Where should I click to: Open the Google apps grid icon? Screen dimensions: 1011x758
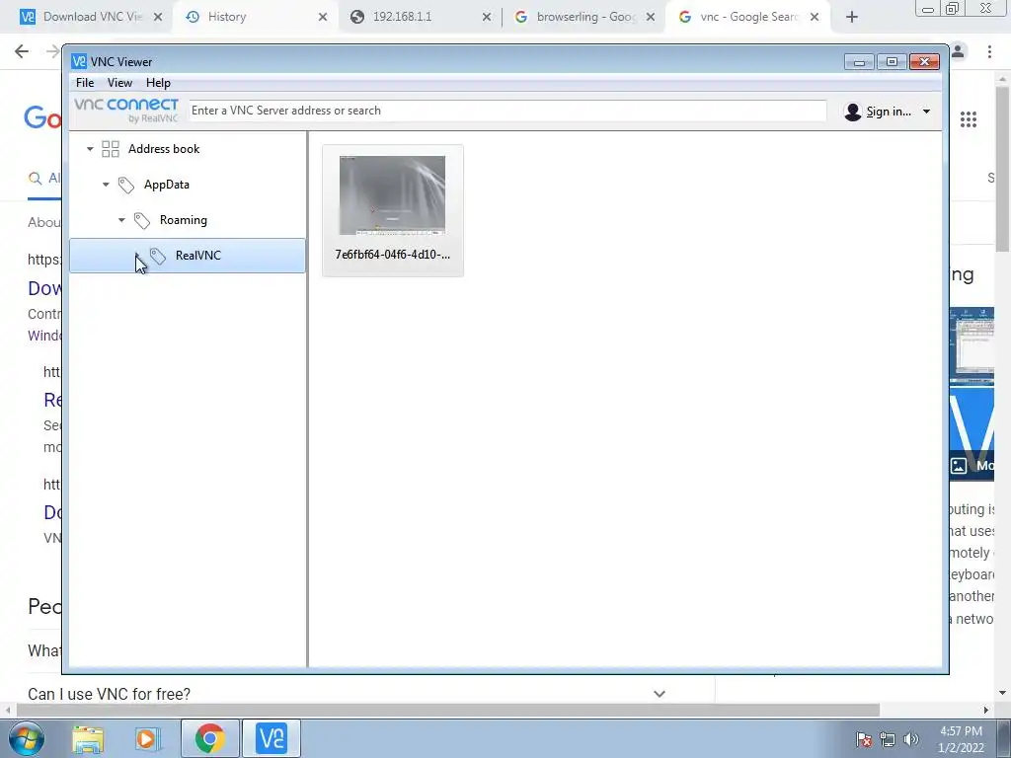tap(969, 119)
